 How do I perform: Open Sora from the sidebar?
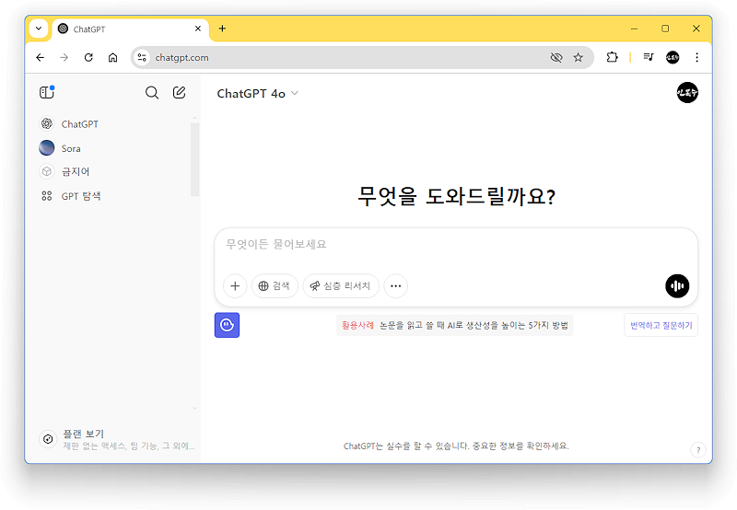click(x=60, y=148)
